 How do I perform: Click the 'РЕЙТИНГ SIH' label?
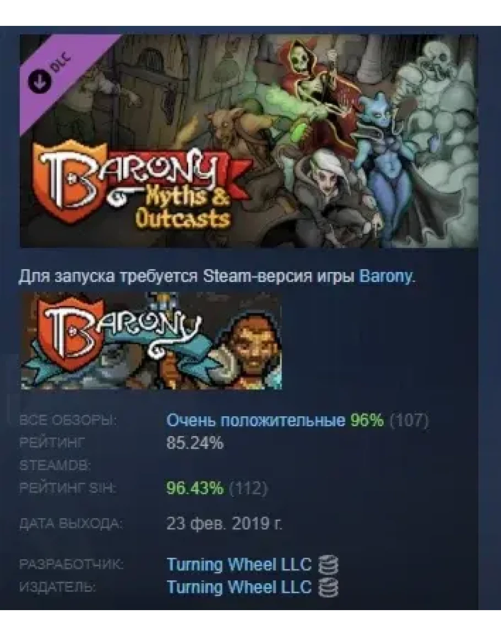[68, 488]
